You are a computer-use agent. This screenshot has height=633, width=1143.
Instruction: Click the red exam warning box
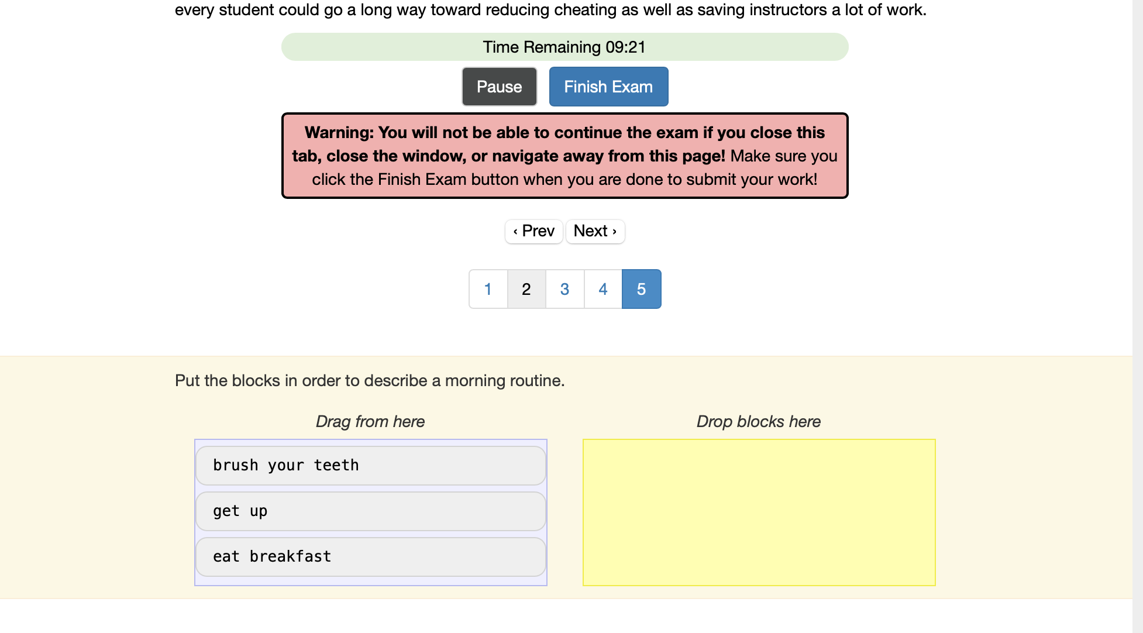[564, 156]
